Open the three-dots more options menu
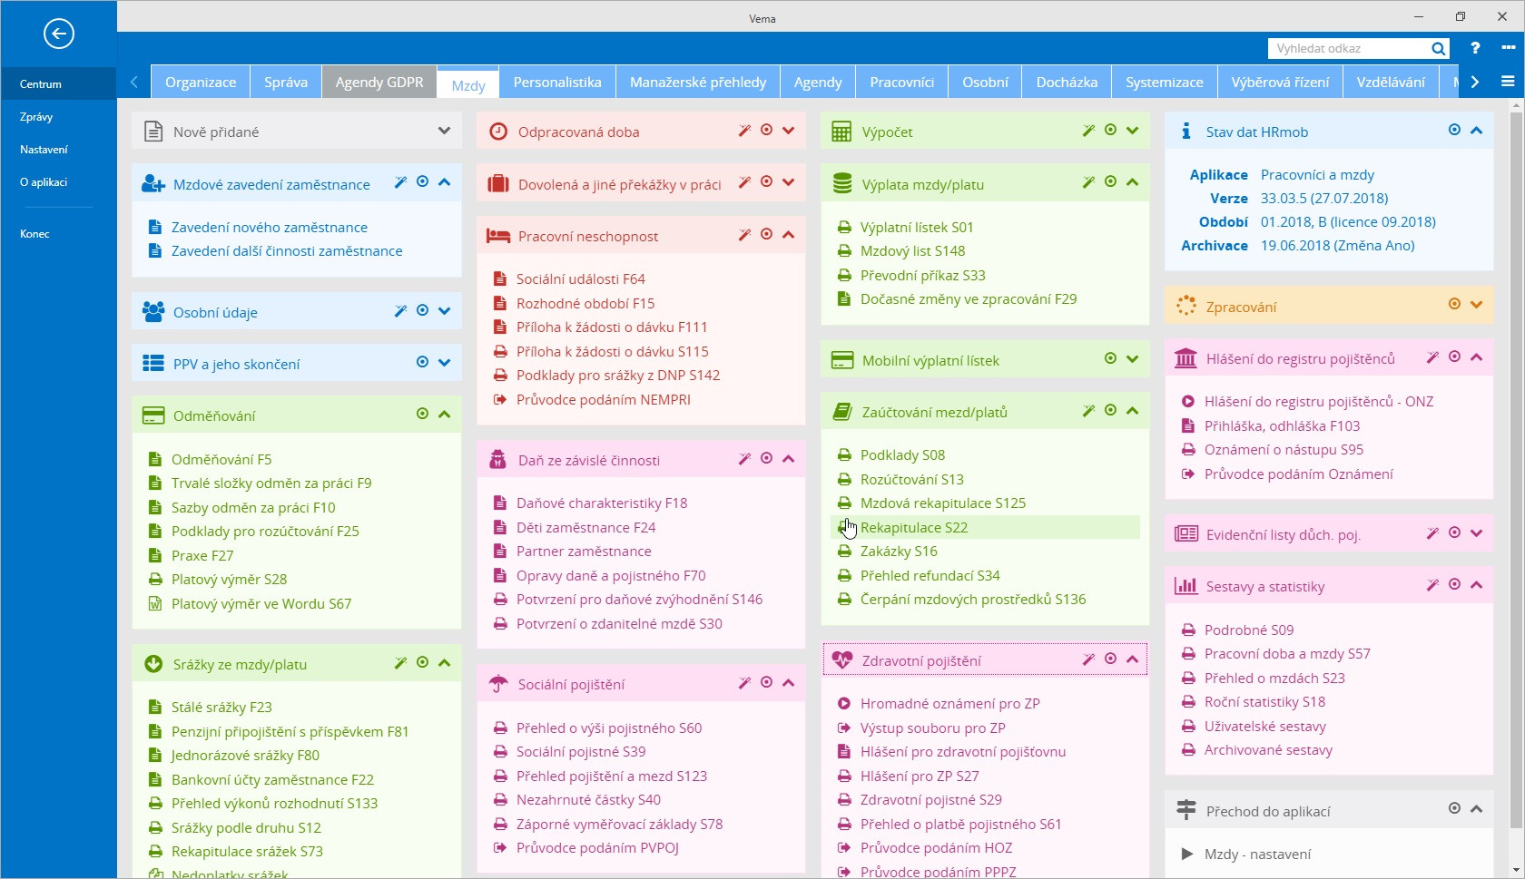Viewport: 1525px width, 879px height. pyautogui.click(x=1508, y=48)
